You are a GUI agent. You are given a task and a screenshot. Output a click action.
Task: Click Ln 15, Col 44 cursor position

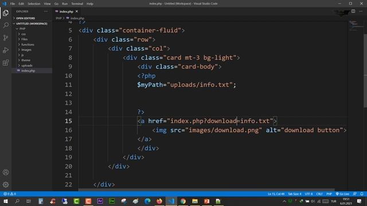(x=276, y=194)
